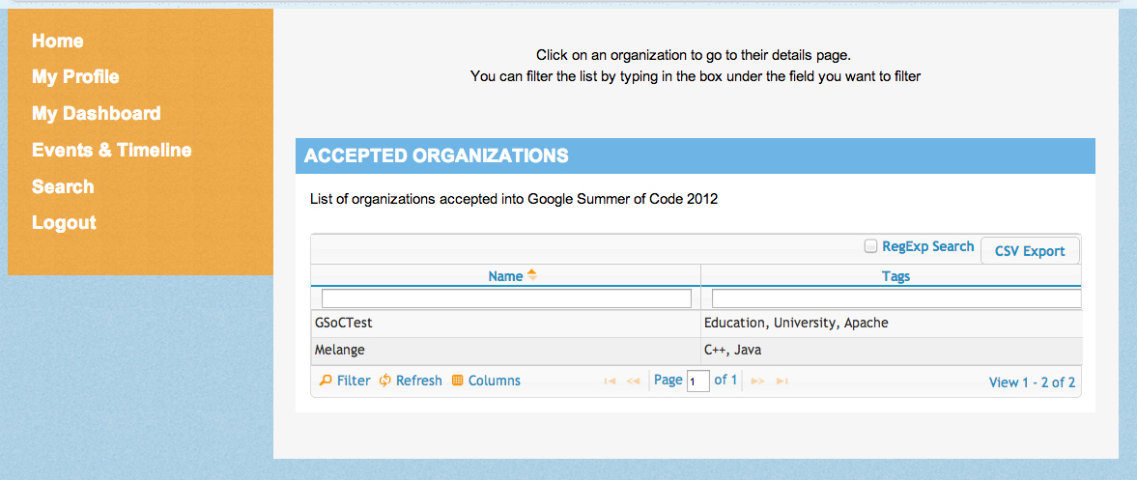Click the sort arrows beside Name header

531,275
